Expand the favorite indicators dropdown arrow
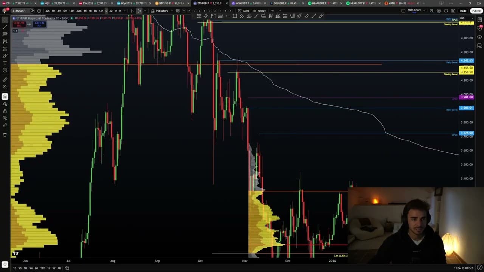The image size is (484, 272). click(173, 11)
